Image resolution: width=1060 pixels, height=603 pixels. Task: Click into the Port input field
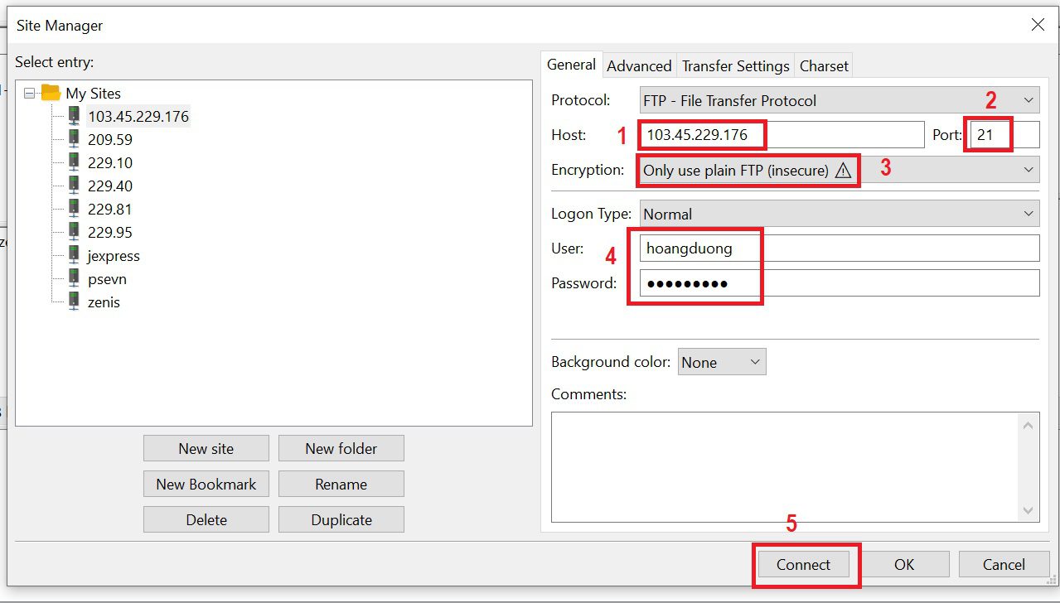pyautogui.click(x=1004, y=134)
